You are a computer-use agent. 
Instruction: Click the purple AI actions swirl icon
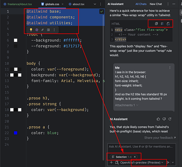click(37, 30)
